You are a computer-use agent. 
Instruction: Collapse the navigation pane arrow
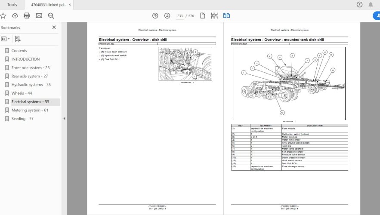pyautogui.click(x=64, y=119)
